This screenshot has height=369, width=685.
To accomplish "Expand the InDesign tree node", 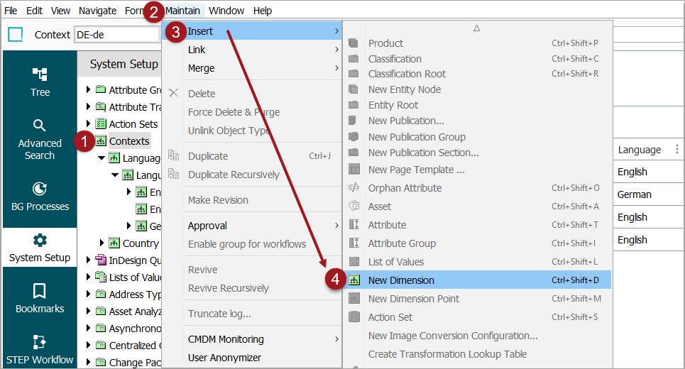I will point(88,260).
